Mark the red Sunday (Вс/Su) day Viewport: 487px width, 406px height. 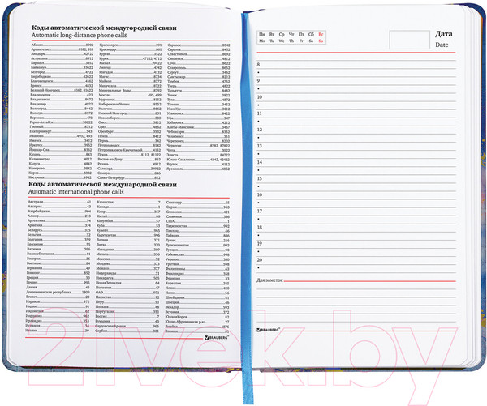coord(321,36)
